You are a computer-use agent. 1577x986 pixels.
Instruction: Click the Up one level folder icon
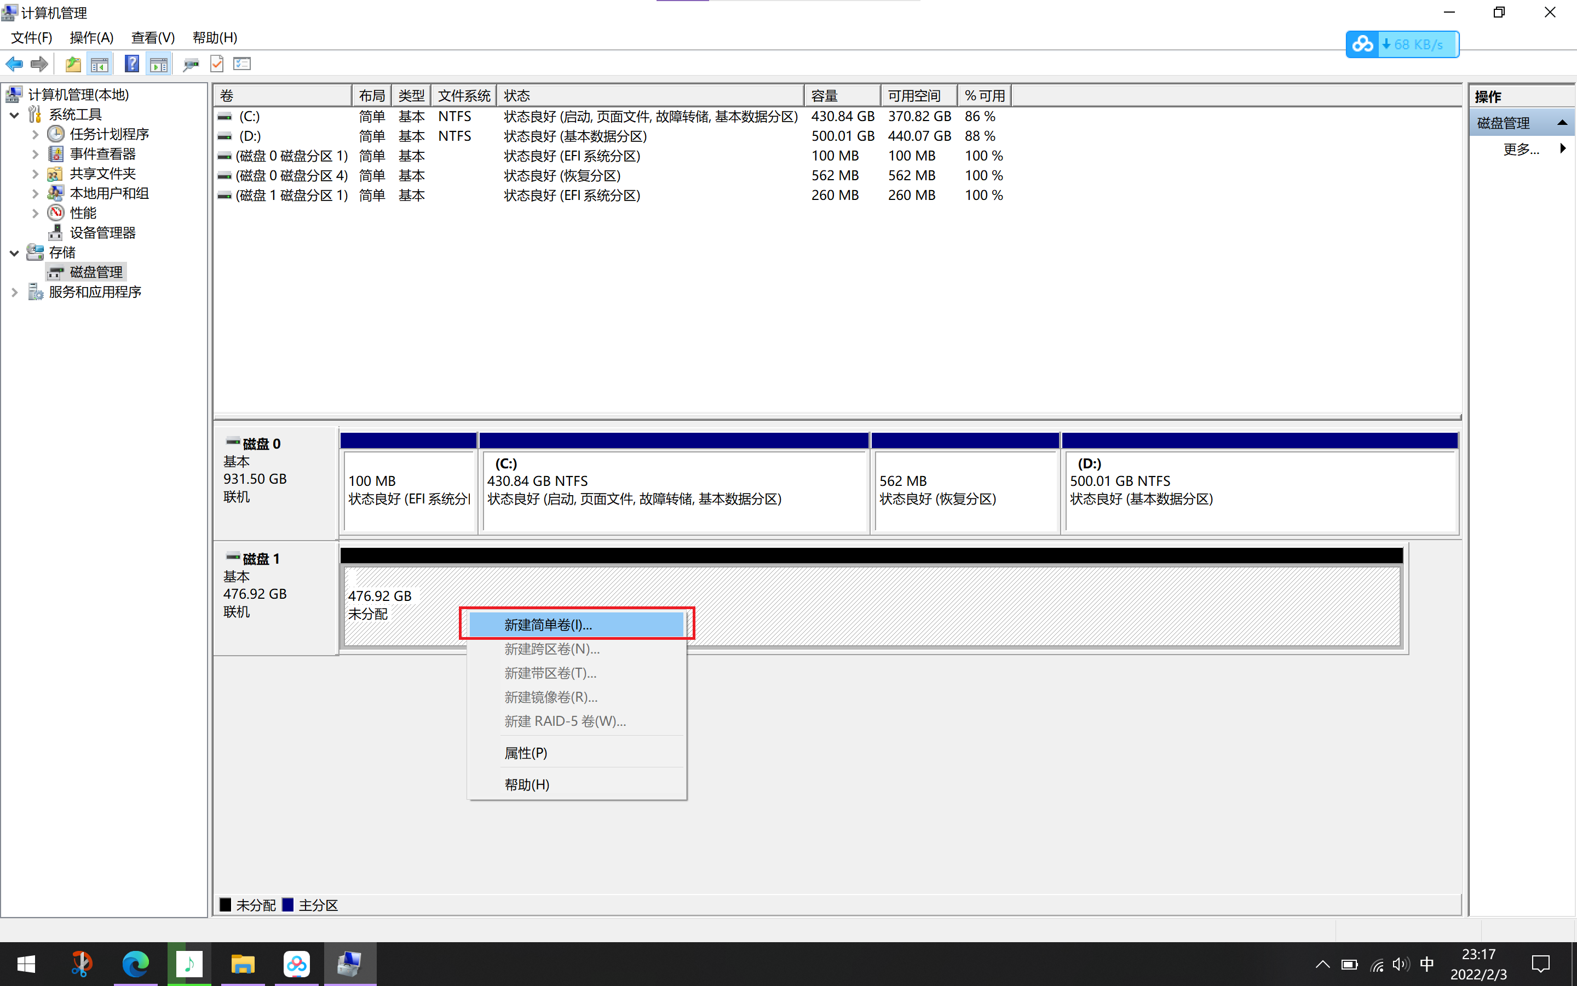(x=73, y=64)
